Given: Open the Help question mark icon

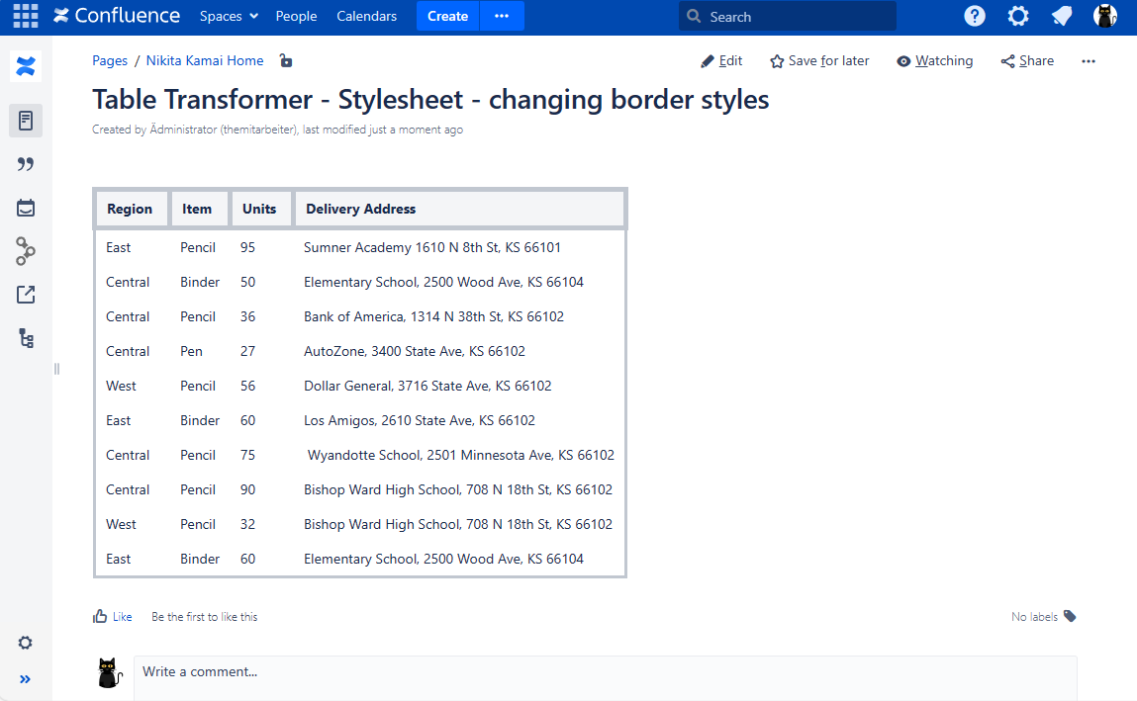Looking at the screenshot, I should pyautogui.click(x=975, y=16).
